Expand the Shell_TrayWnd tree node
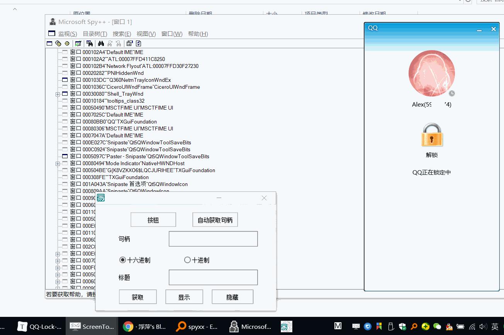The image size is (504, 335). [x=58, y=94]
